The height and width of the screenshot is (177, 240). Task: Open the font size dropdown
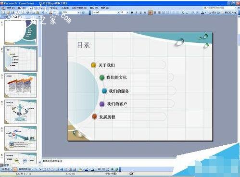click(x=127, y=13)
